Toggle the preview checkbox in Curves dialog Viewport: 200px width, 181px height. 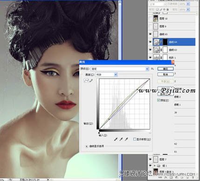tap(159, 100)
